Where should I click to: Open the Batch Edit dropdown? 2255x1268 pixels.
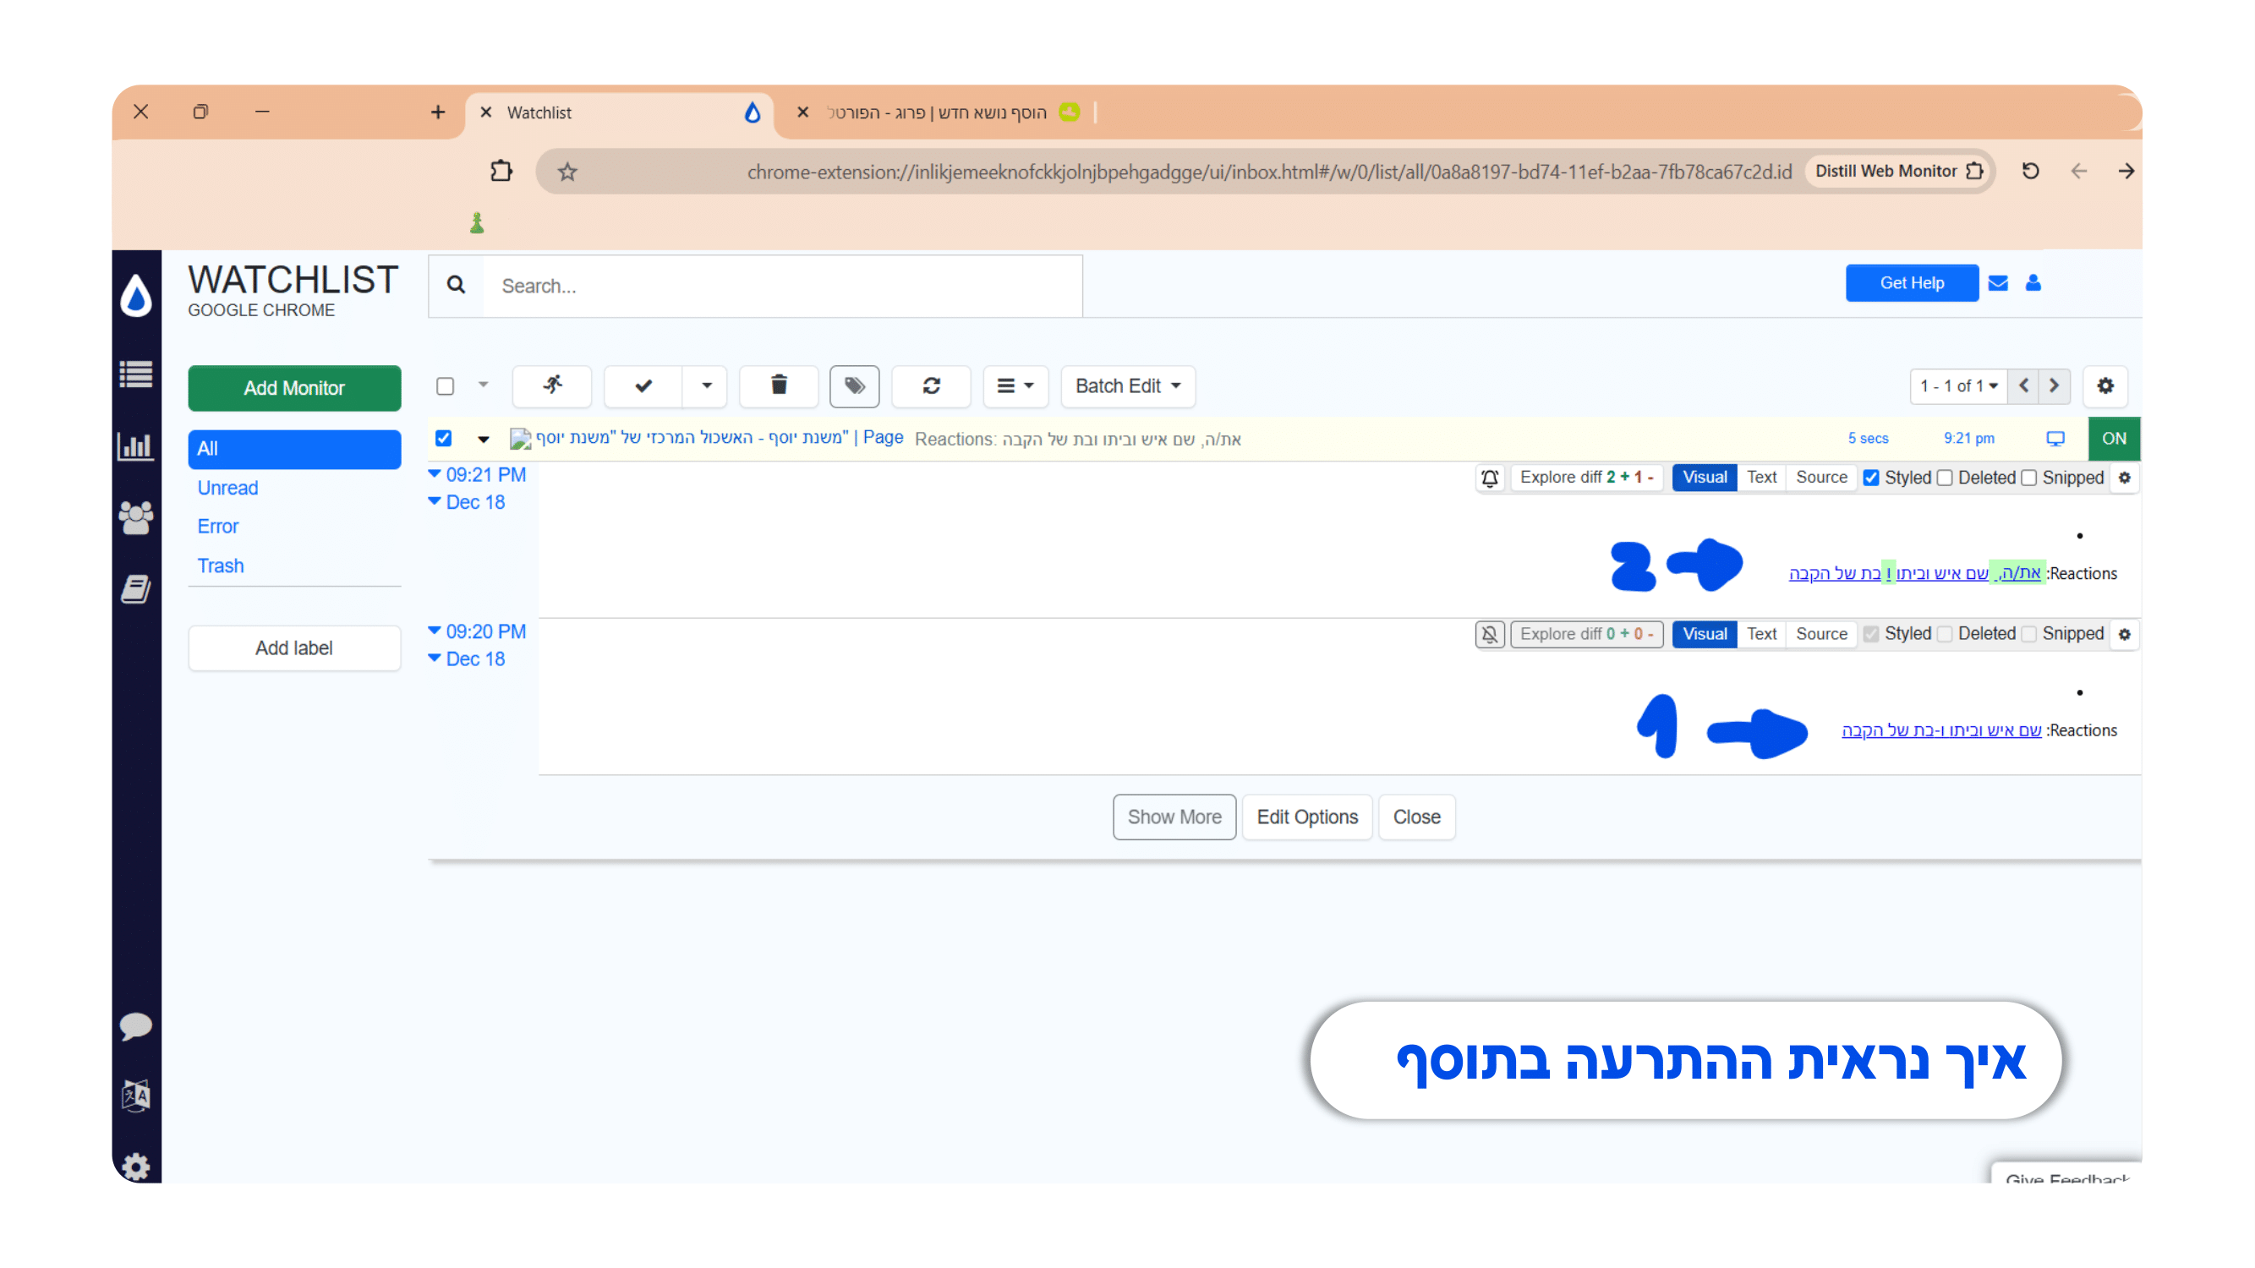1126,386
